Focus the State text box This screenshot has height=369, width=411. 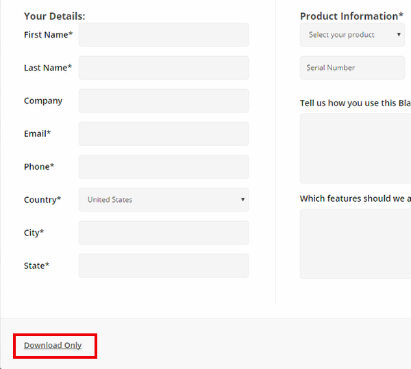pyautogui.click(x=164, y=266)
